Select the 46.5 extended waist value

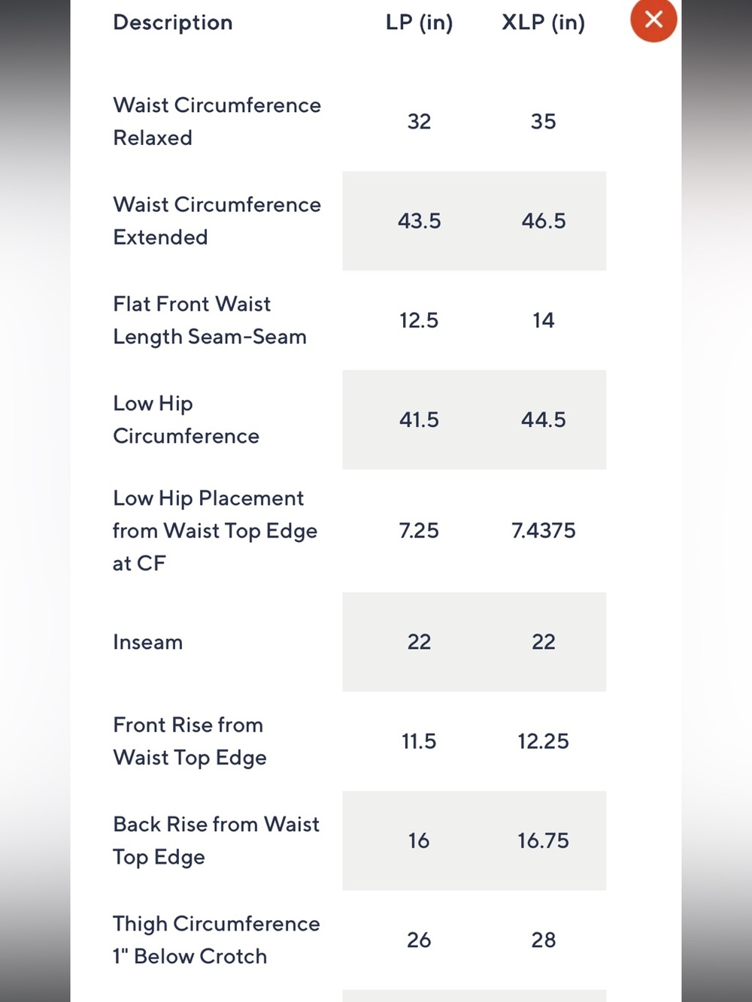tap(543, 221)
